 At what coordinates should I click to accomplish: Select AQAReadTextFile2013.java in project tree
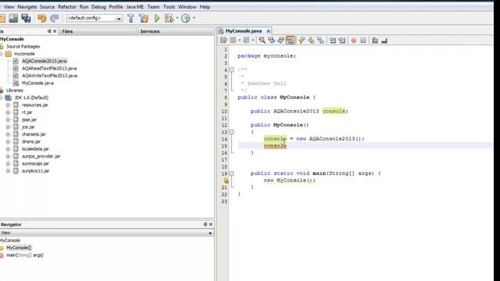(49, 68)
